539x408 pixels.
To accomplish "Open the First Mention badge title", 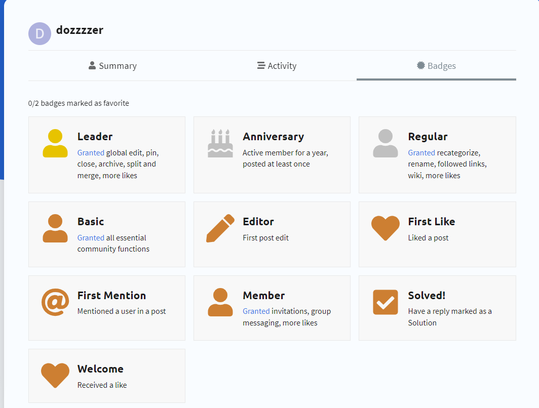I will (x=111, y=296).
